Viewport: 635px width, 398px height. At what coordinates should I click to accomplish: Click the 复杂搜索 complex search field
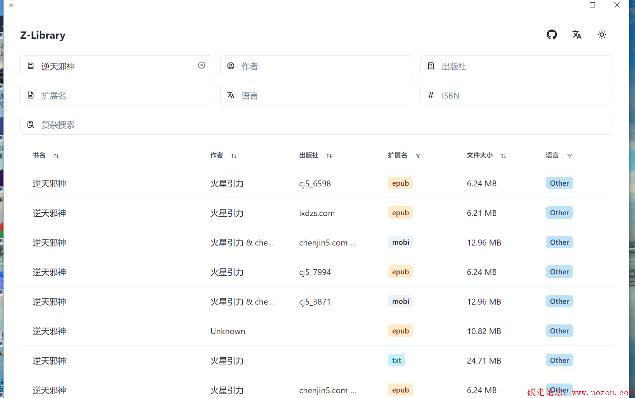pyautogui.click(x=316, y=124)
